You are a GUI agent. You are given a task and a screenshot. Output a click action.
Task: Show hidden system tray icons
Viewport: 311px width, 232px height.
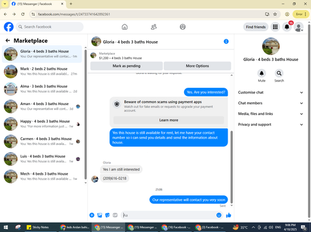click(x=253, y=227)
